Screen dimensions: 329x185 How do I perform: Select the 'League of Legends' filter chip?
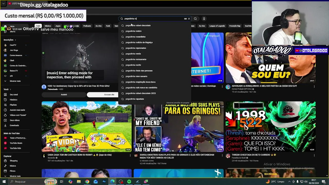coord(217,26)
